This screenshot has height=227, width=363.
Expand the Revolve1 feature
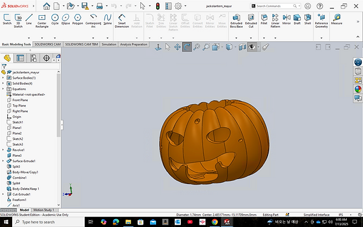tap(3, 150)
